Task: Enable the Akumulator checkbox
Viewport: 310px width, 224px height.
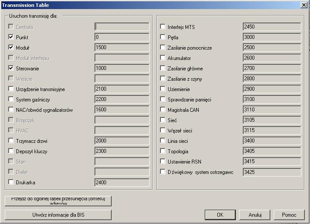Action: (163, 57)
